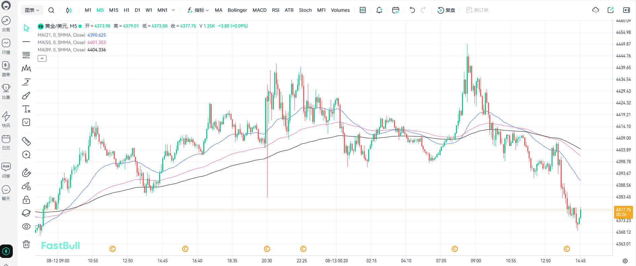
Task: Select the brush drawing tool
Action: pyautogui.click(x=26, y=96)
